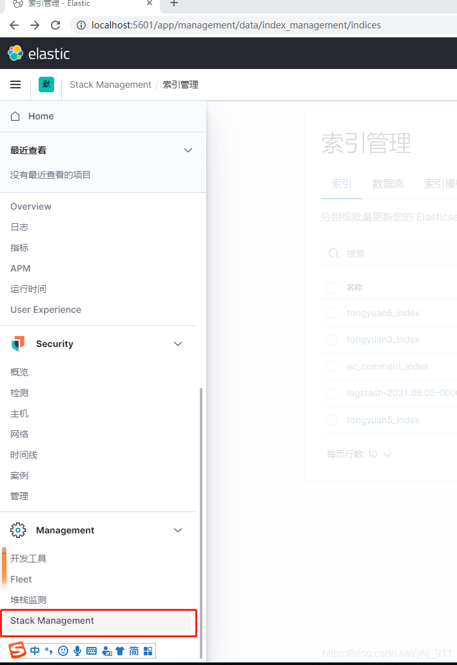Open 运行时间 in side navigation
This screenshot has height=665, width=457.
point(28,289)
